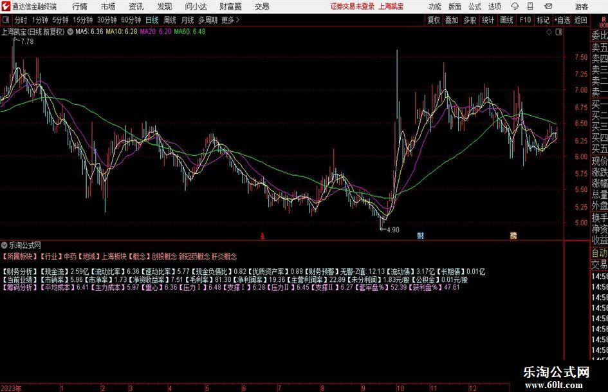Click the 标记 mark toolbar button
Image resolution: width=608 pixels, height=392 pixels.
click(x=543, y=20)
